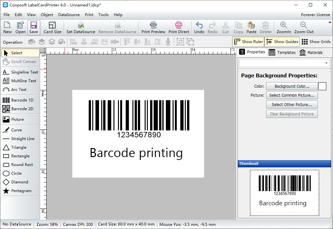Image resolution: width=333 pixels, height=229 pixels.
Task: Click the bring-to-front layer operation icon
Action: click(32, 42)
